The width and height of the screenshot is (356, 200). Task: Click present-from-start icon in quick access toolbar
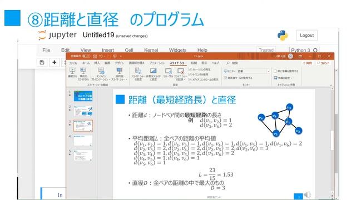pos(115,56)
